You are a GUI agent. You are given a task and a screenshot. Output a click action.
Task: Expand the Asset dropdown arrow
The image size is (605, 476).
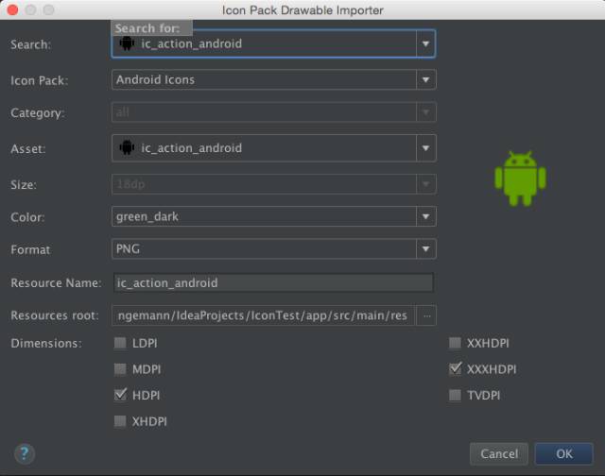[426, 148]
